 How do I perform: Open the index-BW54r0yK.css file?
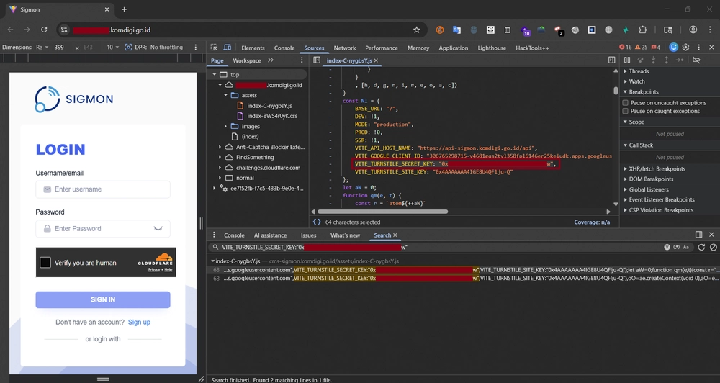pyautogui.click(x=272, y=116)
